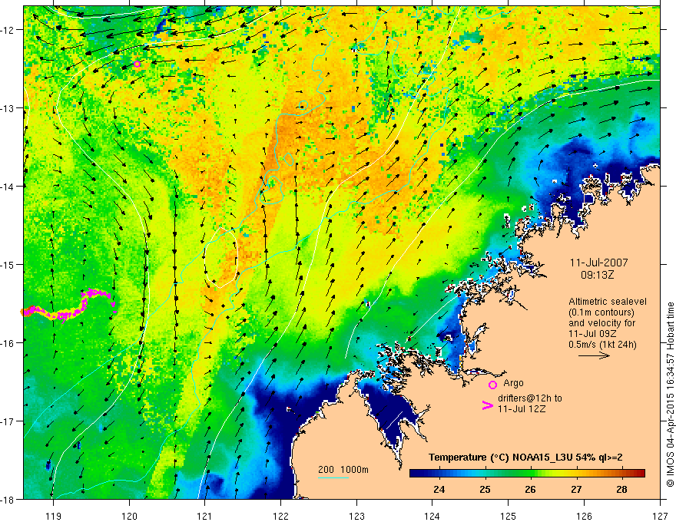Click the 0.5m/s velocity scale arrow
The image size is (676, 522).
[x=594, y=355]
